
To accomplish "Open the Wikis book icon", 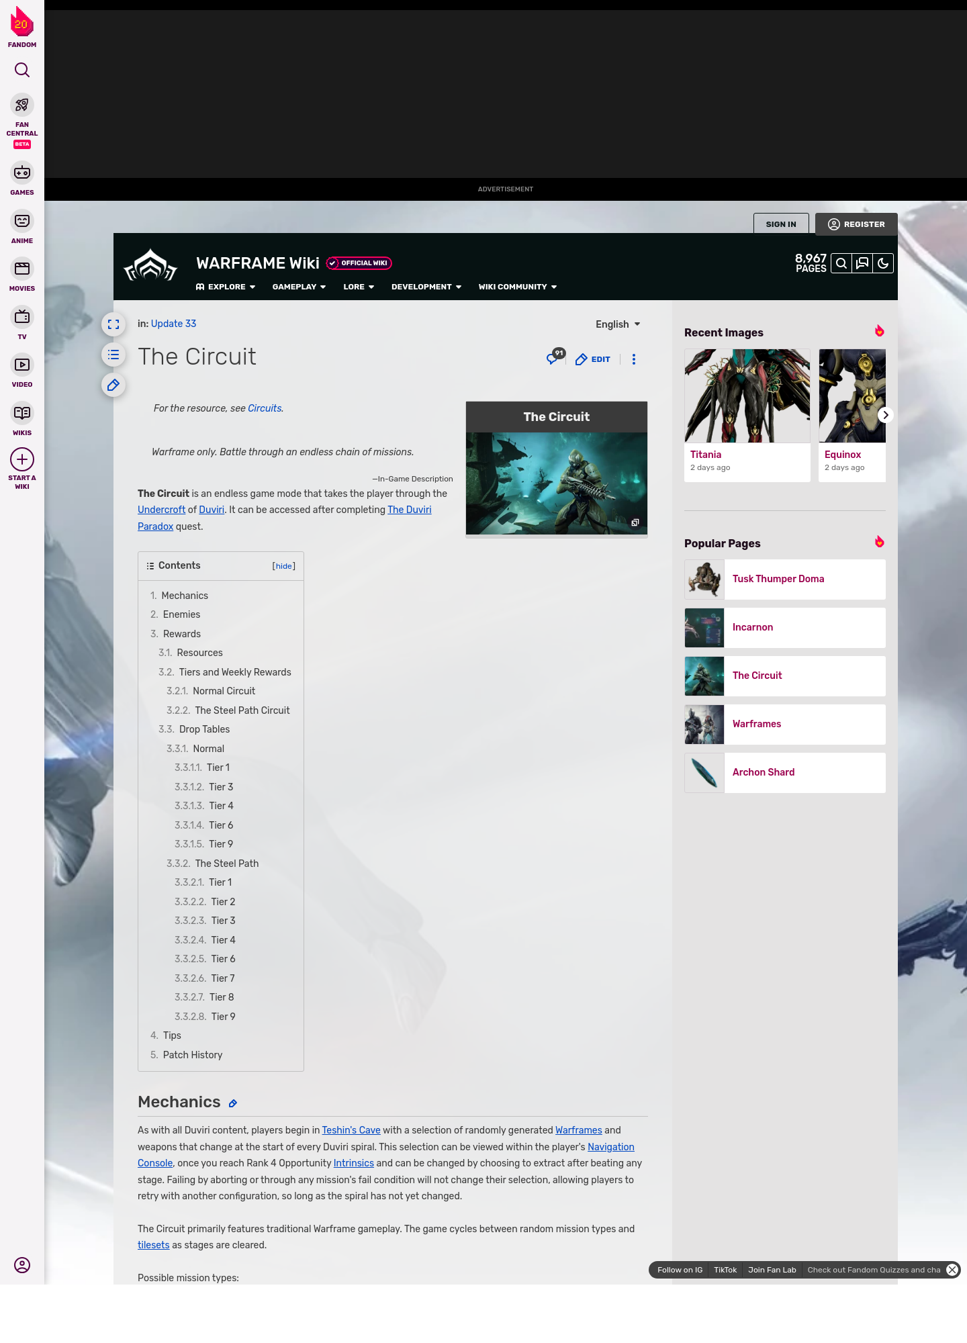I will pyautogui.click(x=22, y=413).
